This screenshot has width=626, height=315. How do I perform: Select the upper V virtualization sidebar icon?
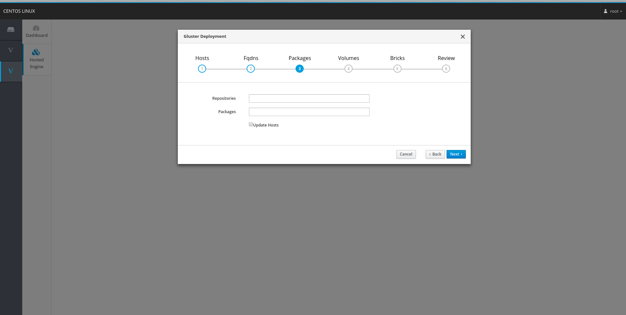click(x=11, y=51)
